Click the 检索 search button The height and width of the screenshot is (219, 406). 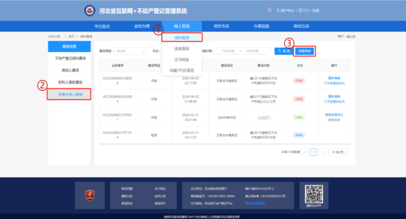[x=284, y=51]
